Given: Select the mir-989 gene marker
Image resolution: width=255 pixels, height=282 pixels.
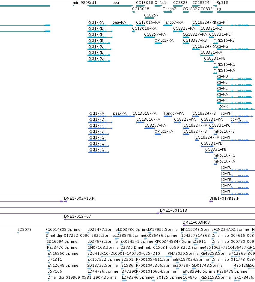Looking at the screenshot, I should click(x=73, y=6).
